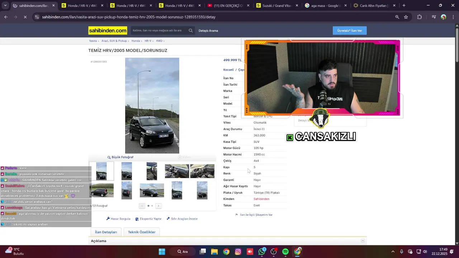459x258 pixels.
Task: Open the weather widget showing 11°C
Action: point(14,251)
